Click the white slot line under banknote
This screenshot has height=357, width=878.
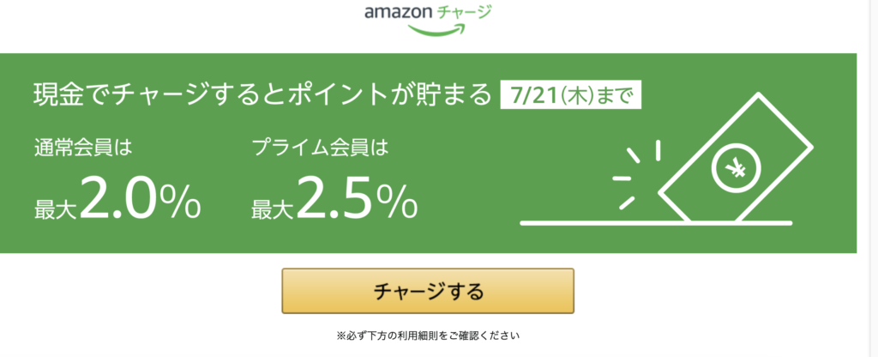pos(656,223)
